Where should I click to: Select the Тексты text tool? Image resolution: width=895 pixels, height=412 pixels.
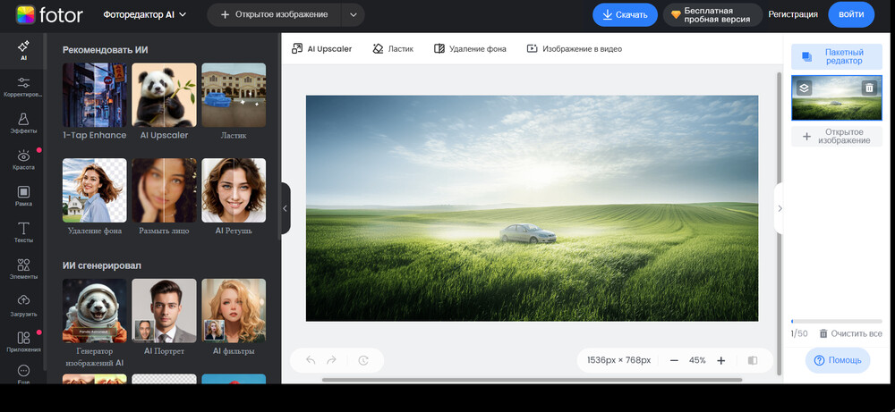coord(23,233)
